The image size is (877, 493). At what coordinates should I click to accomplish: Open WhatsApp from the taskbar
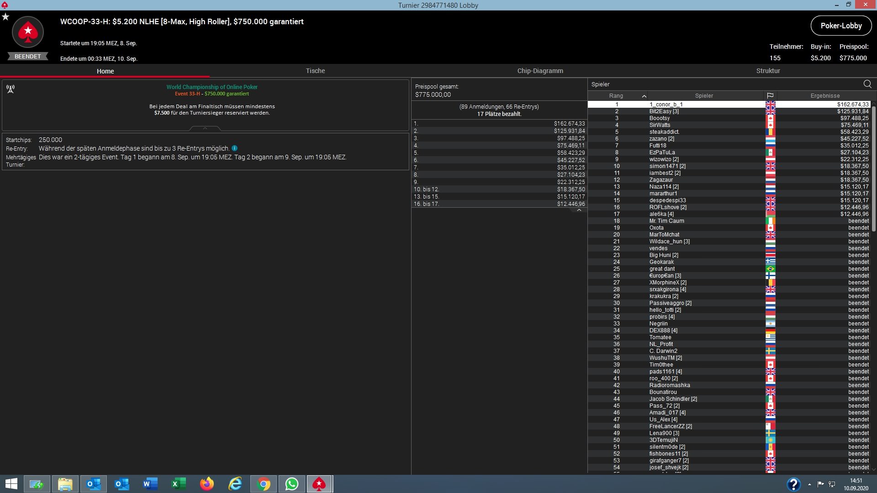[x=291, y=484]
